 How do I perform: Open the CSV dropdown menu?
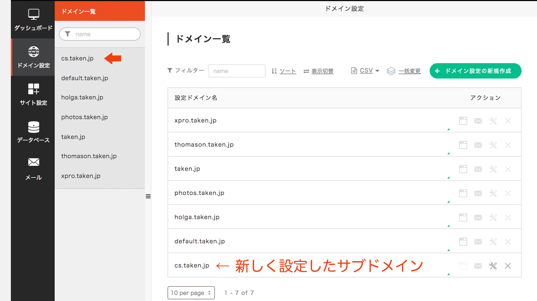365,71
